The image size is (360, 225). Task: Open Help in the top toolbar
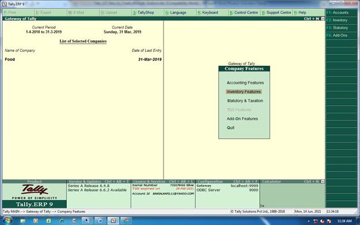click(x=300, y=13)
